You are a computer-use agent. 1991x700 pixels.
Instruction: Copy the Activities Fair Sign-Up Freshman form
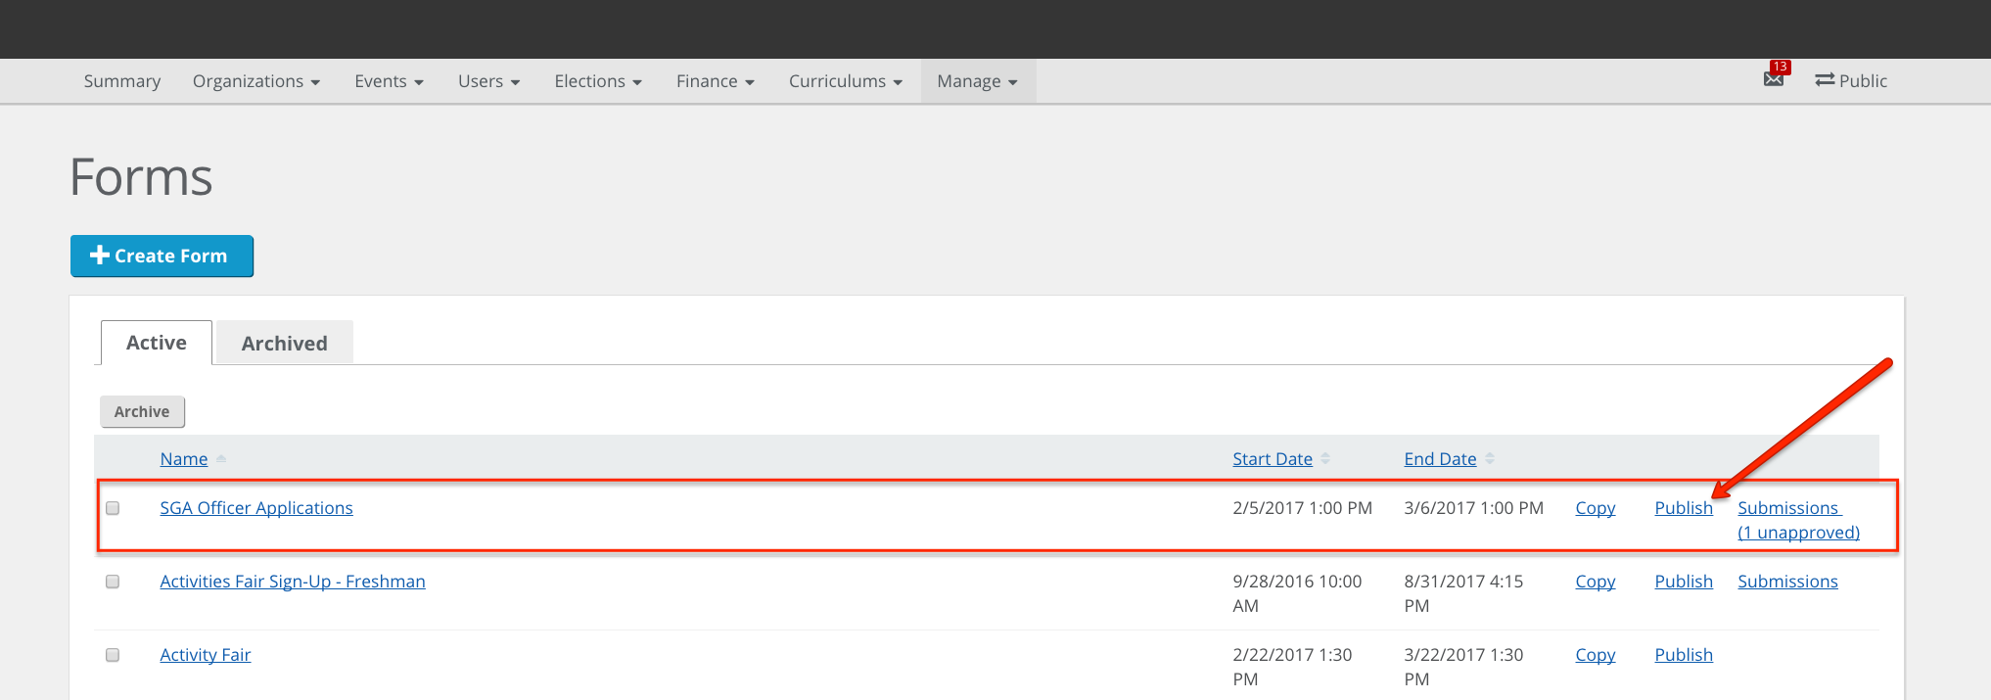(1596, 582)
